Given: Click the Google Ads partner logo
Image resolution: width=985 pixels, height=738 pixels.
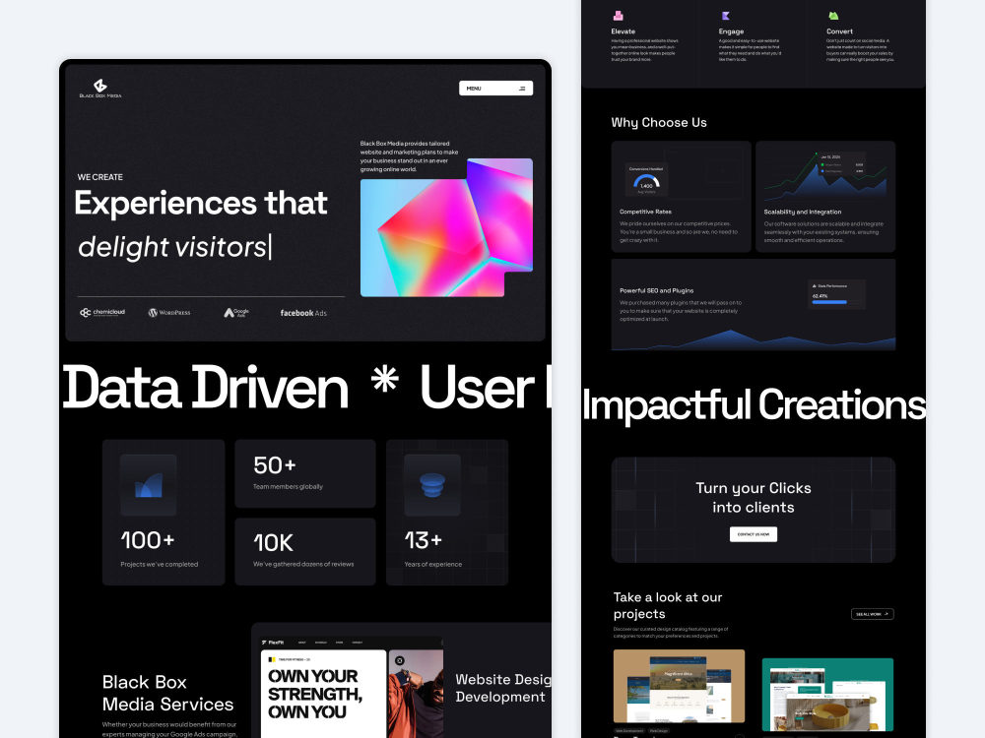Looking at the screenshot, I should (x=236, y=313).
